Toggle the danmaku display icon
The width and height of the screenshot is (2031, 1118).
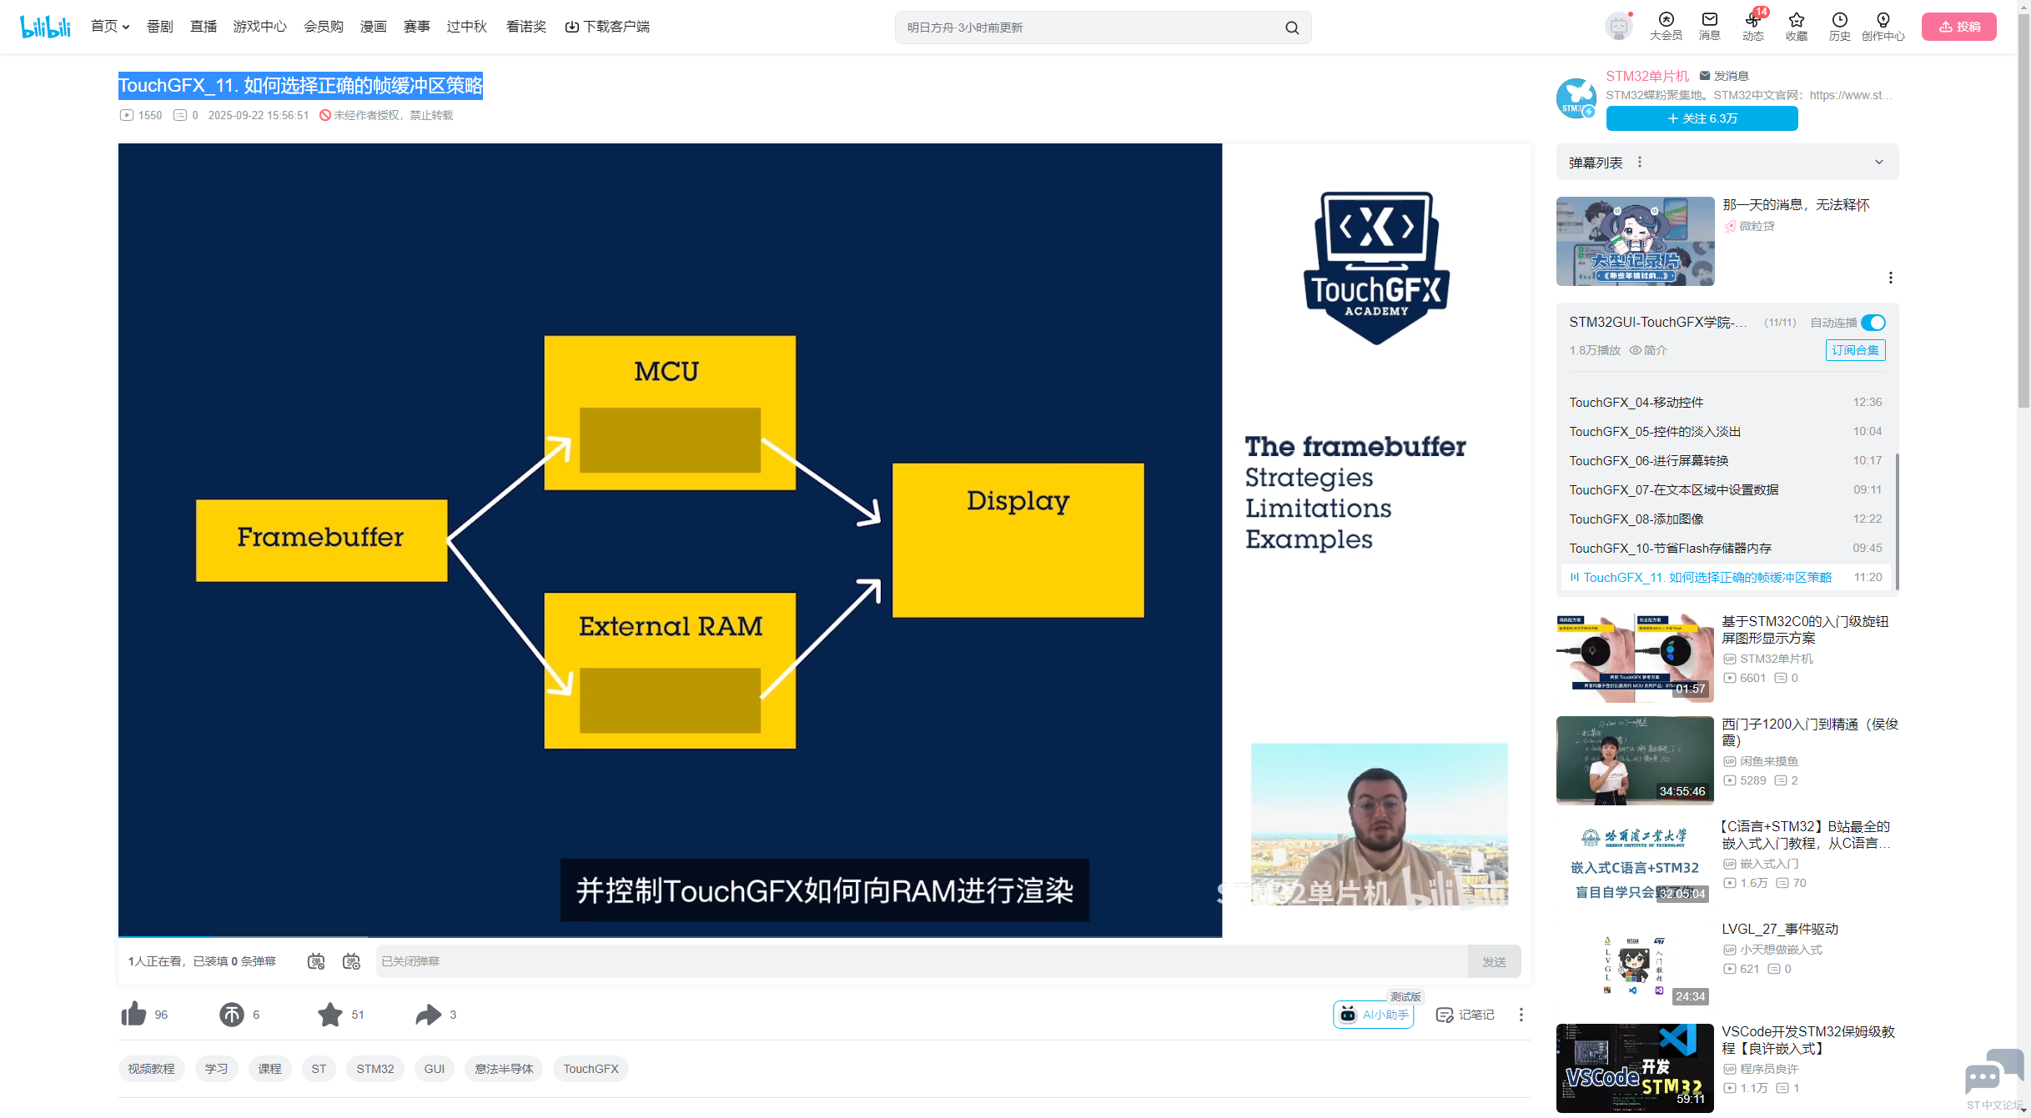click(316, 961)
